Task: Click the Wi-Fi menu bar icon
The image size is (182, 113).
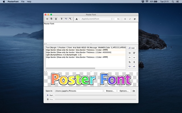Action: click(x=147, y=2)
